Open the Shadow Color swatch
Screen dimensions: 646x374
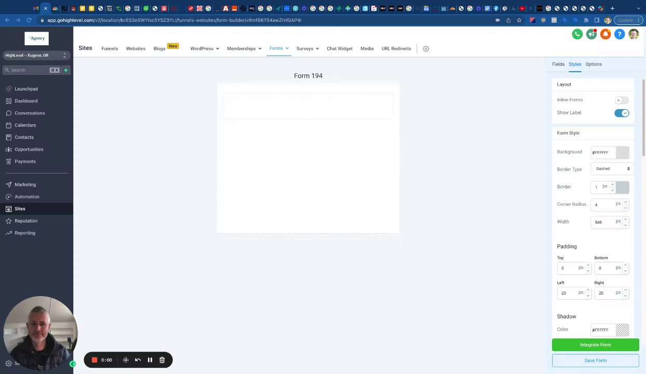coord(623,330)
